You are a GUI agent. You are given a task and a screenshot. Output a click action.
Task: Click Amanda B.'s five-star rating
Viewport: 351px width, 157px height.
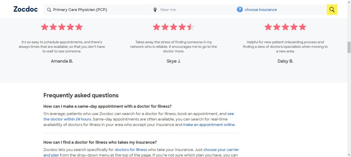coord(62,27)
